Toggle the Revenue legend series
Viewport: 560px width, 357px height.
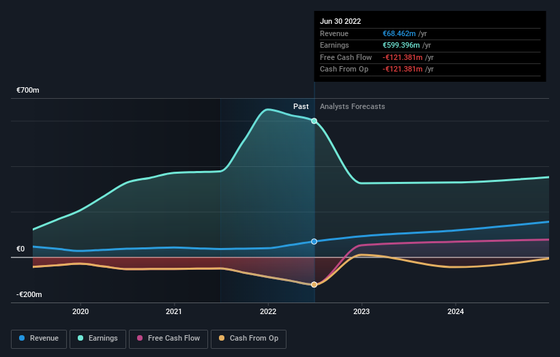tap(39, 339)
